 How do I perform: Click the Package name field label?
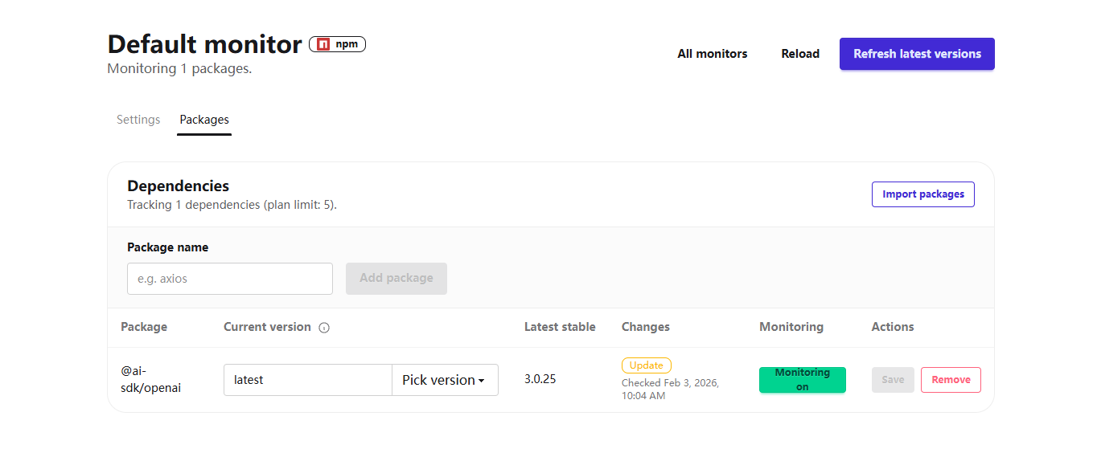(x=168, y=247)
